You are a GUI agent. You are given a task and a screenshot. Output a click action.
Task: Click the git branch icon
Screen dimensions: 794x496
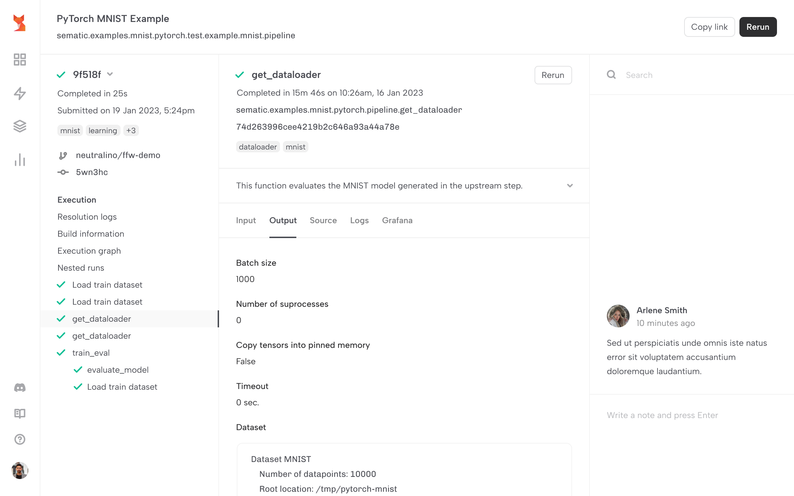tap(63, 156)
